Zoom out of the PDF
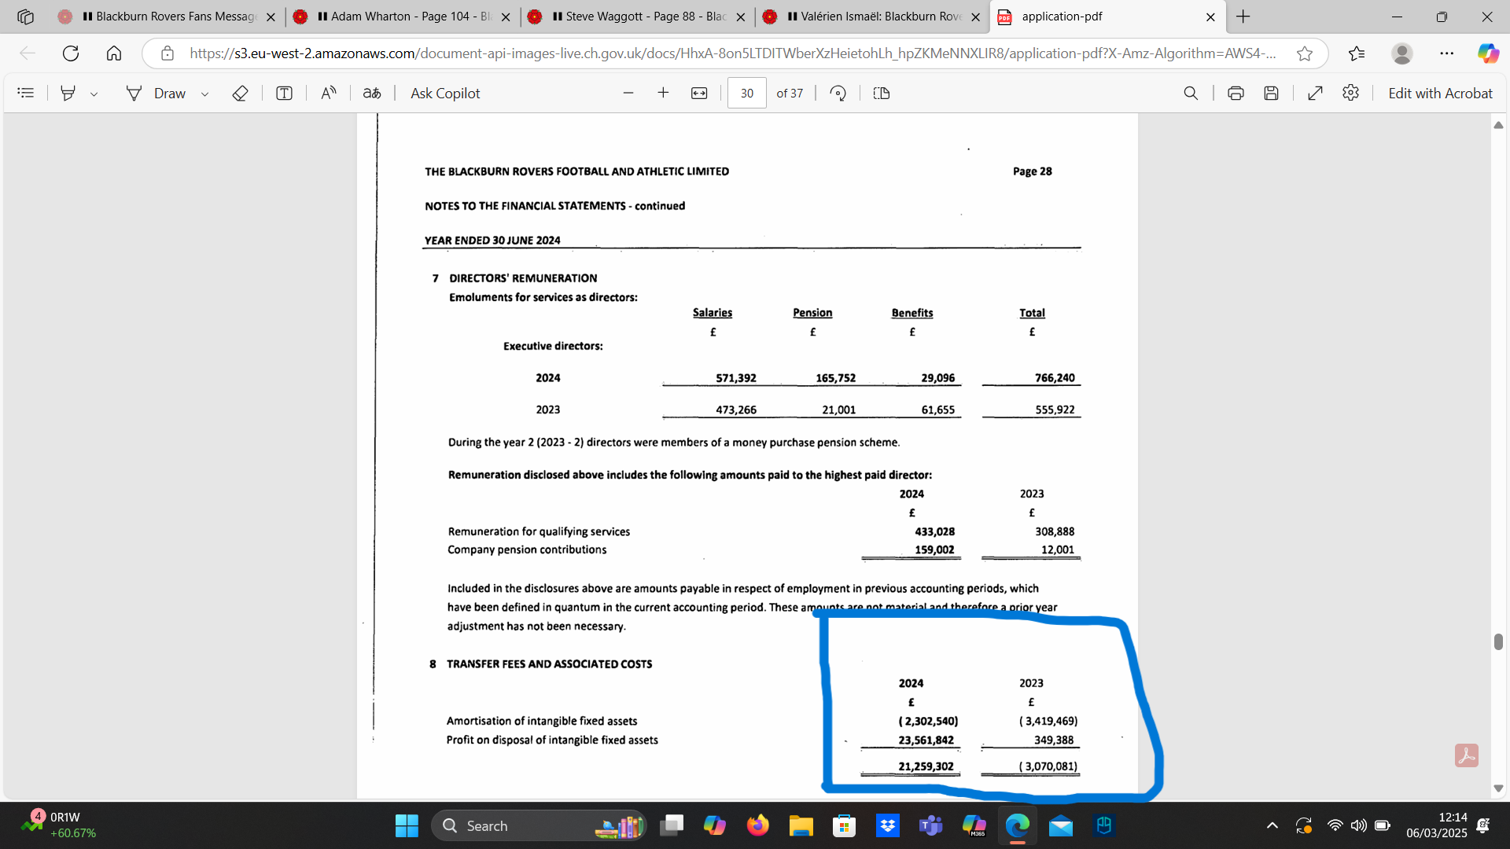This screenshot has width=1510, height=849. coord(628,93)
